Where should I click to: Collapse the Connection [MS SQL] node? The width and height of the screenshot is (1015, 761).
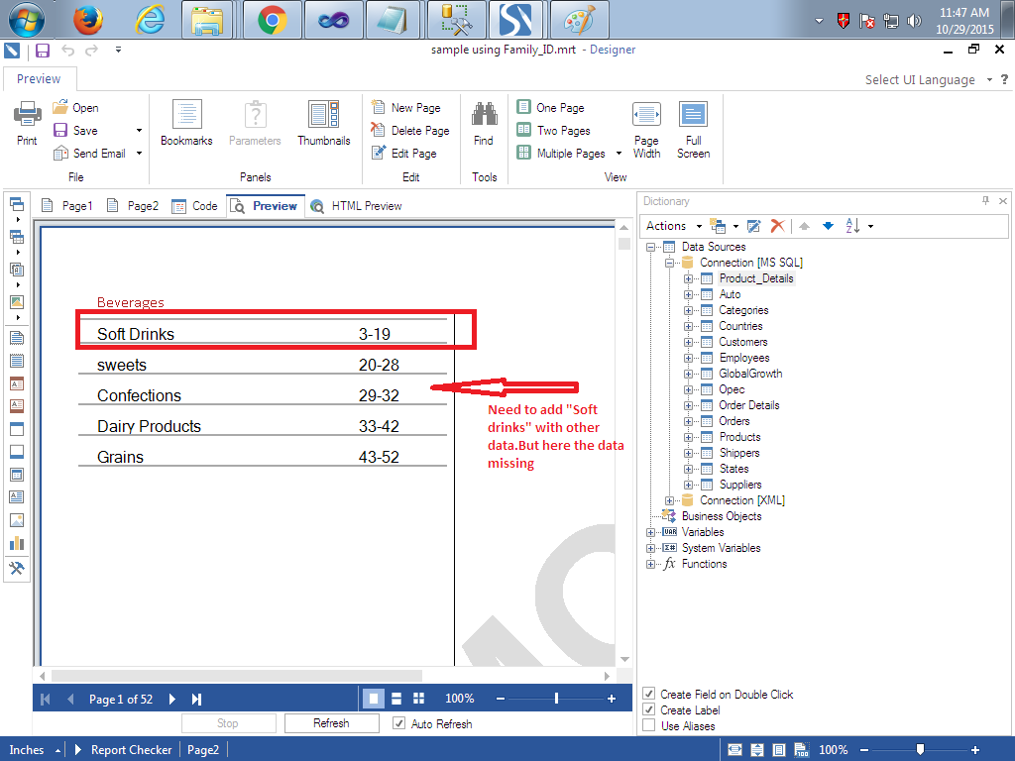pos(669,263)
